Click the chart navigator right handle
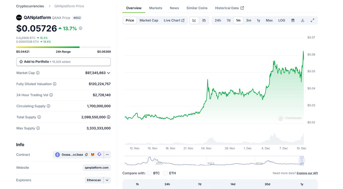The height and width of the screenshot is (189, 343). [x=304, y=161]
